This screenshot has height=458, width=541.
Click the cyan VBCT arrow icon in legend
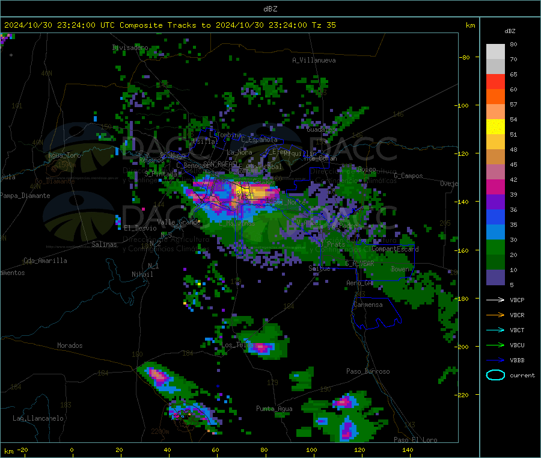495,330
